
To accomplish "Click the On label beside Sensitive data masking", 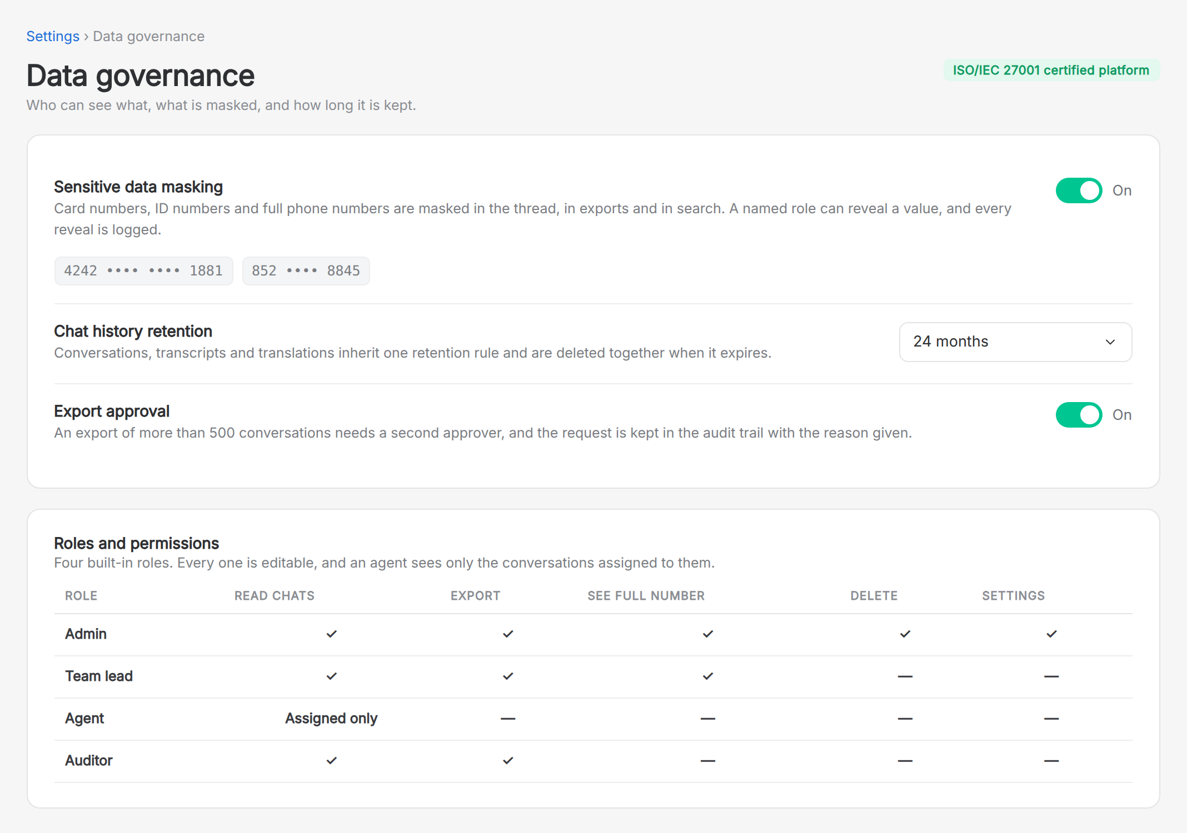I will coord(1122,190).
